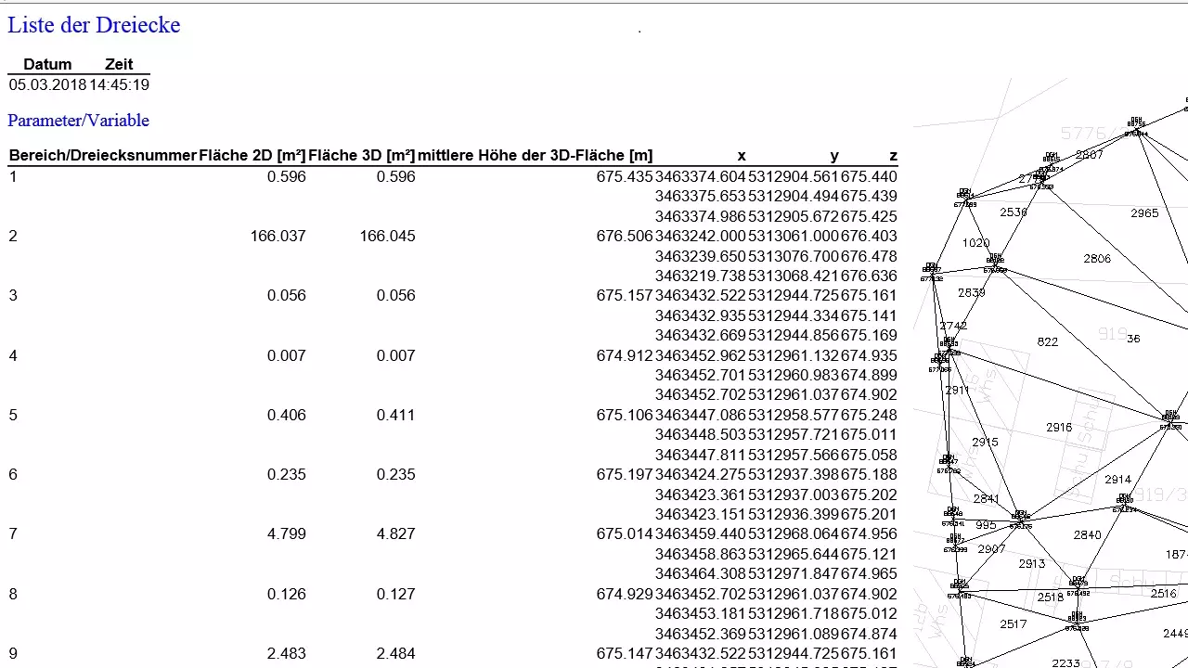This screenshot has height=668, width=1188.
Task: Select the 3D area value 4.827
Action: click(395, 533)
